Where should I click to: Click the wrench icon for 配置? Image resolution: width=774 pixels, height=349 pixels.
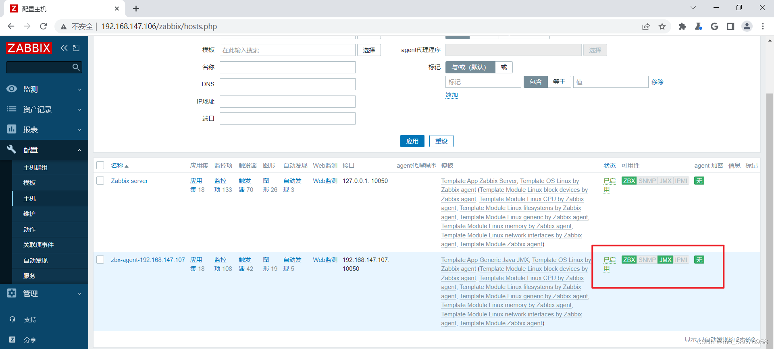click(12, 149)
